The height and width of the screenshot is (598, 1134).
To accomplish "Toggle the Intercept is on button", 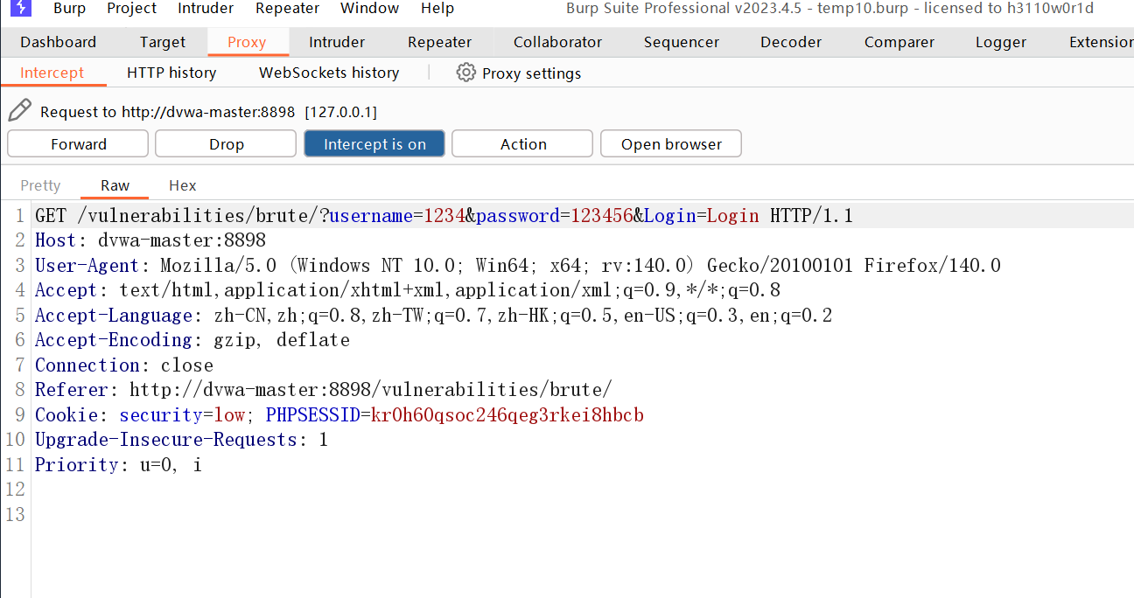I will pyautogui.click(x=374, y=144).
